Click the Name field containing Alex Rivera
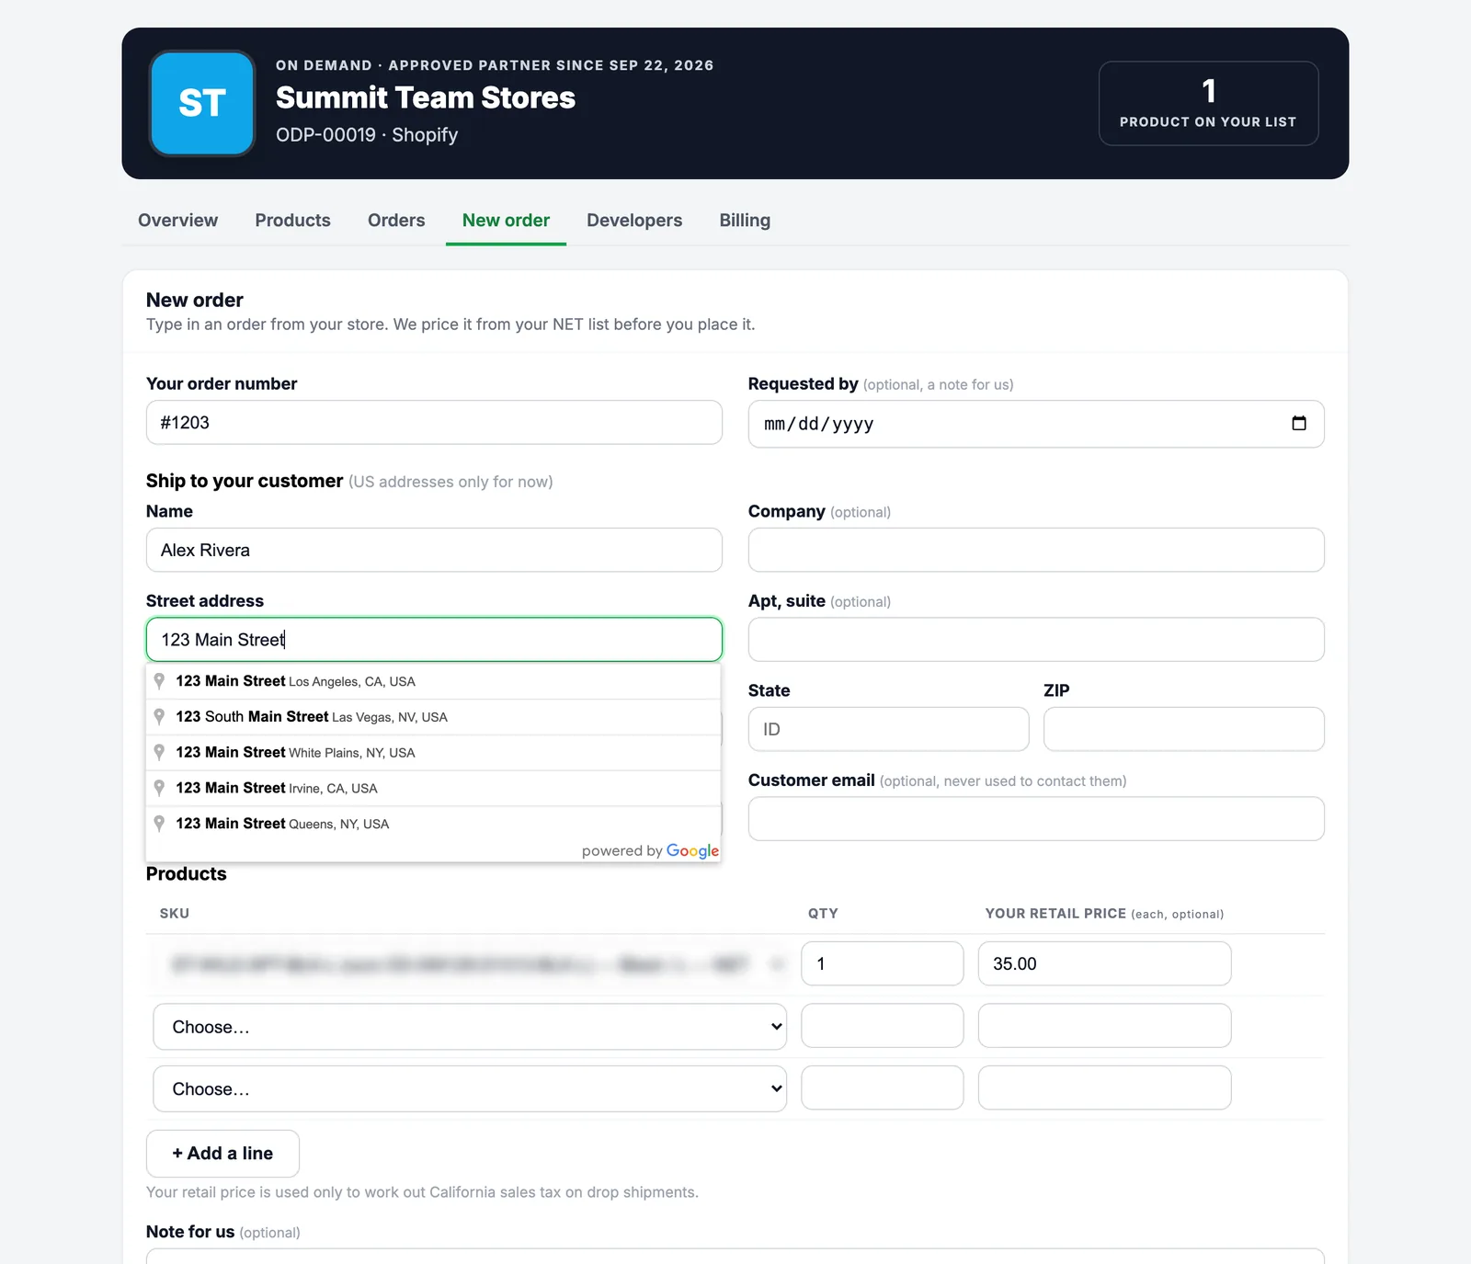This screenshot has height=1264, width=1471. click(434, 550)
